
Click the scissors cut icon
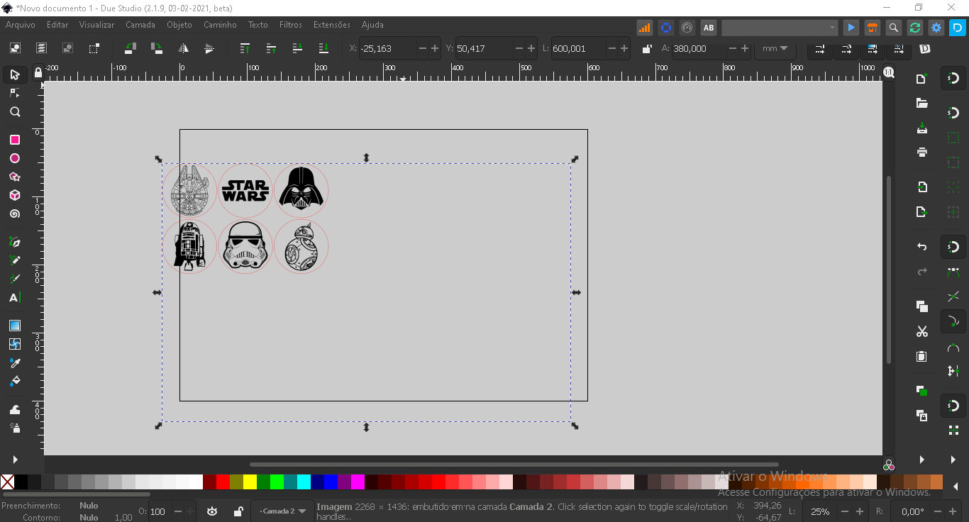922,331
